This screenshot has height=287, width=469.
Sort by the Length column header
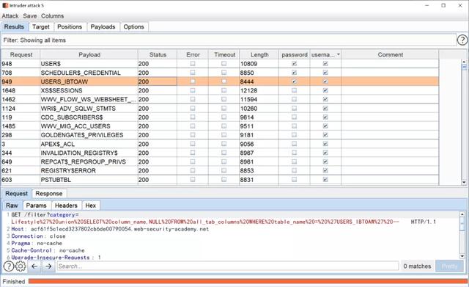(259, 54)
